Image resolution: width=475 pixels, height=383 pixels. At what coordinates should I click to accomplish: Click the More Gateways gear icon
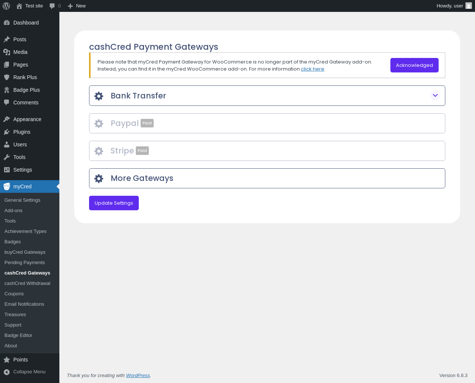coord(99,178)
